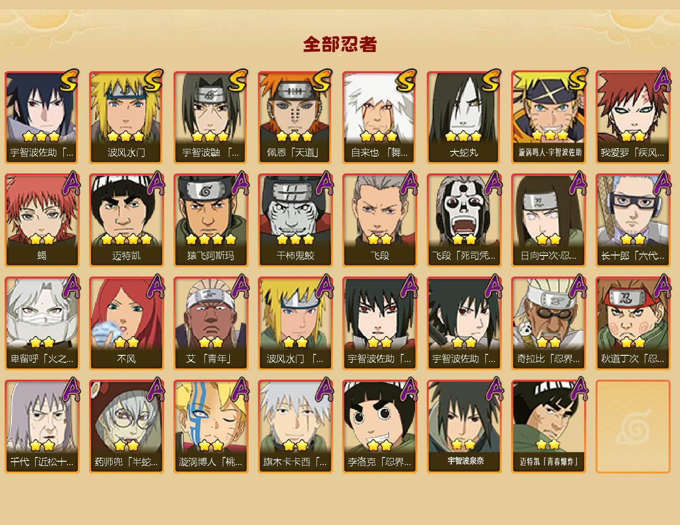Open the 飞段 ninja card
The image size is (680, 525).
pyautogui.click(x=379, y=220)
